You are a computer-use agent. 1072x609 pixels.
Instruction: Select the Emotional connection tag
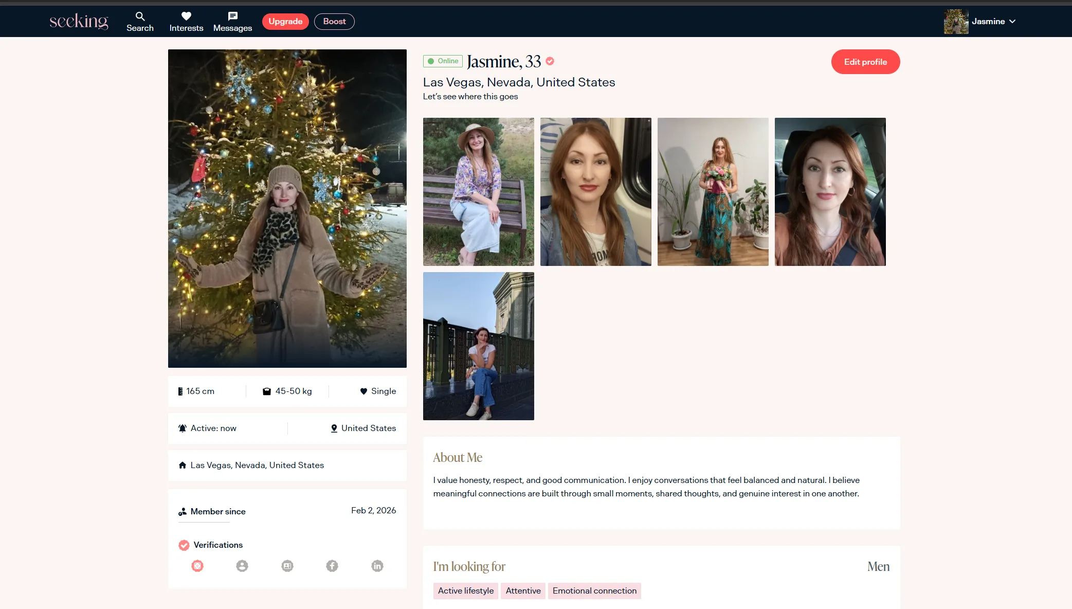(594, 590)
